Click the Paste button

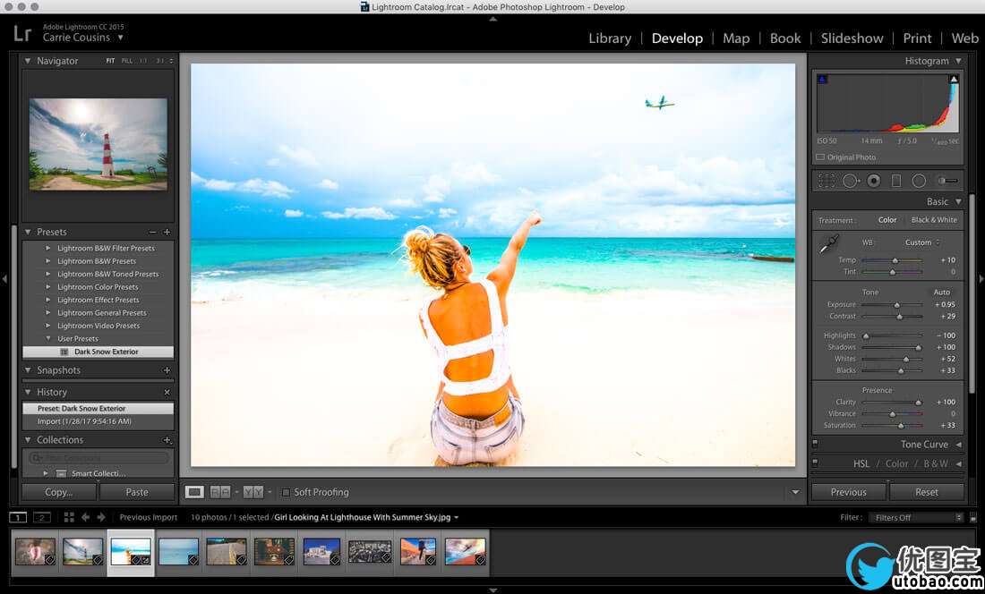(x=137, y=492)
